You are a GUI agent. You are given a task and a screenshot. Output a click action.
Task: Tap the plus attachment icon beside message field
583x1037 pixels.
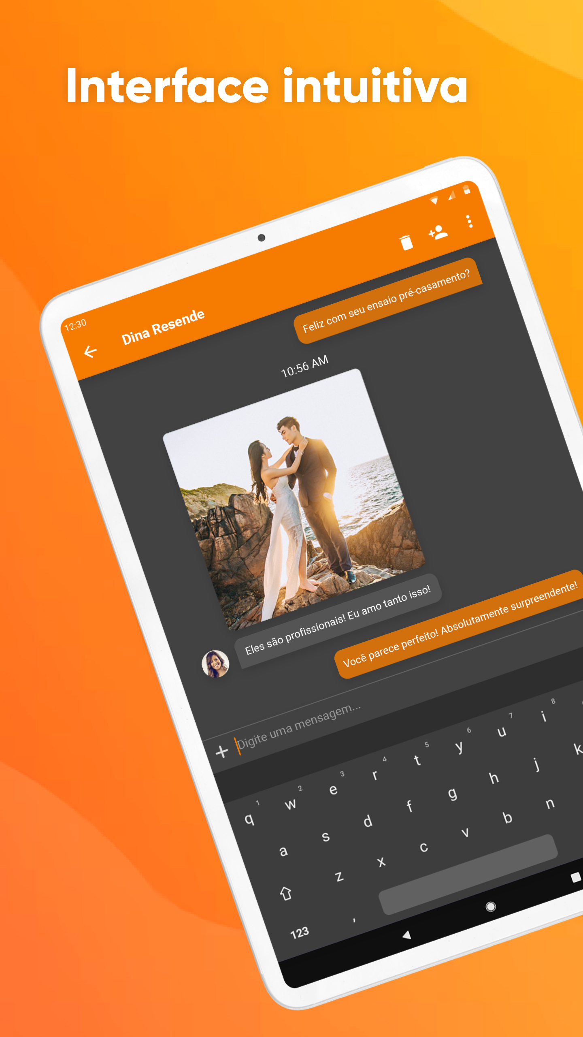coord(222,751)
